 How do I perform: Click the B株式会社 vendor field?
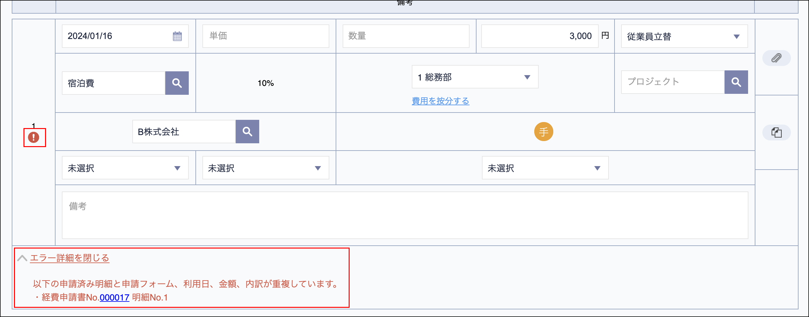coord(184,132)
